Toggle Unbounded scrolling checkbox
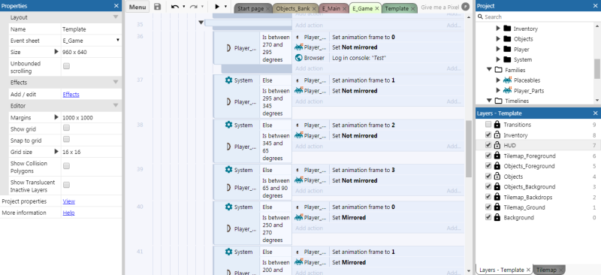The image size is (601, 275). (x=66, y=66)
